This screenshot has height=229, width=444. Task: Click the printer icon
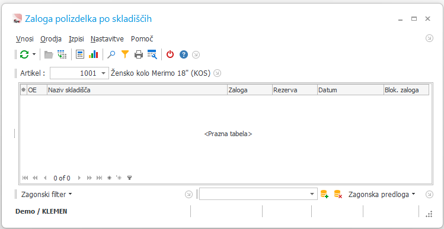[139, 54]
